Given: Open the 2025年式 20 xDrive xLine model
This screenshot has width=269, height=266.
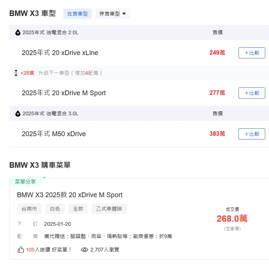Looking at the screenshot, I should coord(60,53).
